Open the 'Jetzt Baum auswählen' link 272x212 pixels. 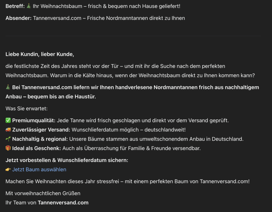[39, 169]
